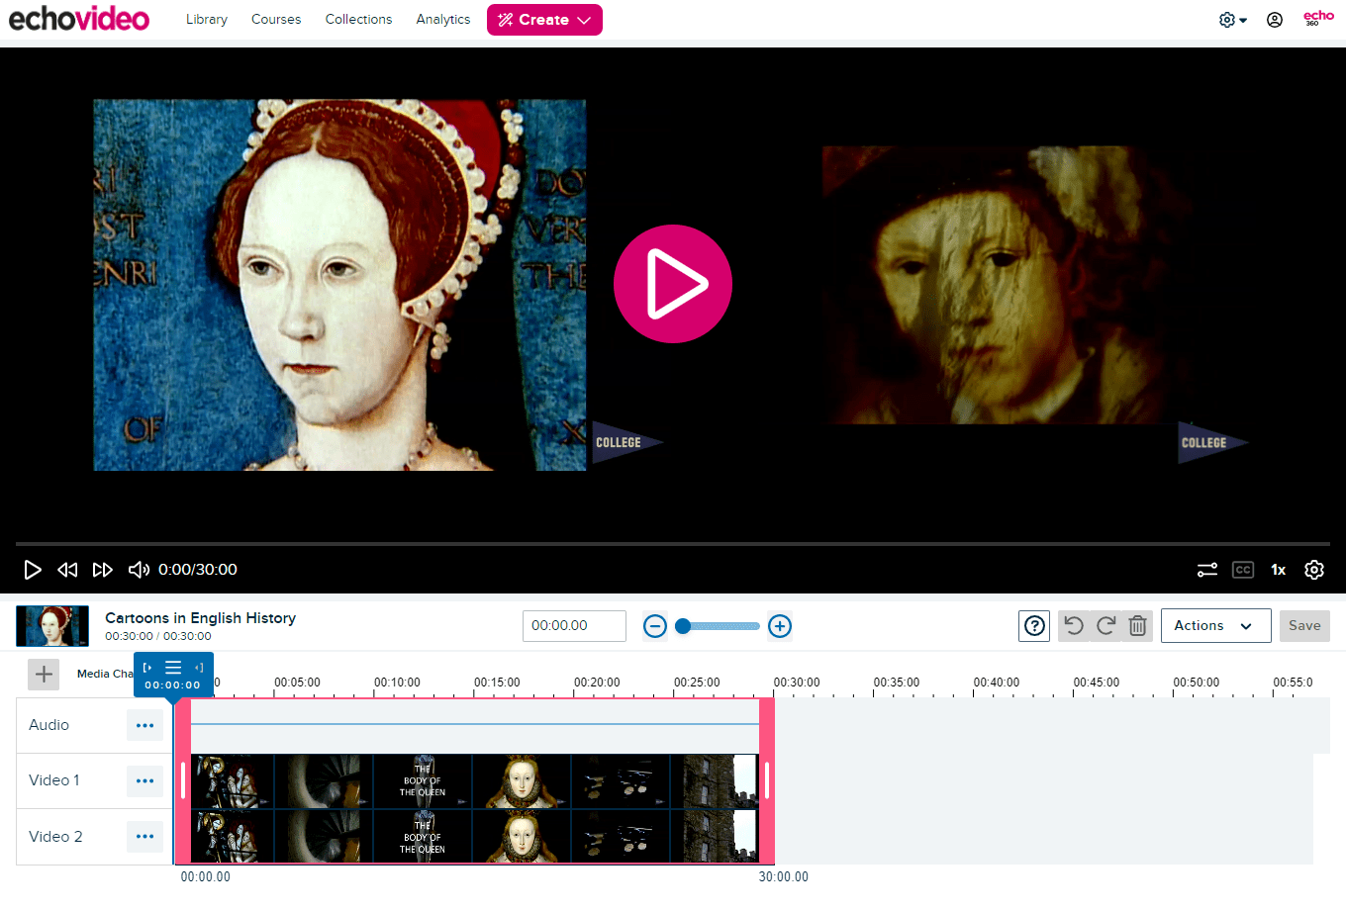Open the editor help question mark
The height and width of the screenshot is (911, 1346).
point(1034,626)
